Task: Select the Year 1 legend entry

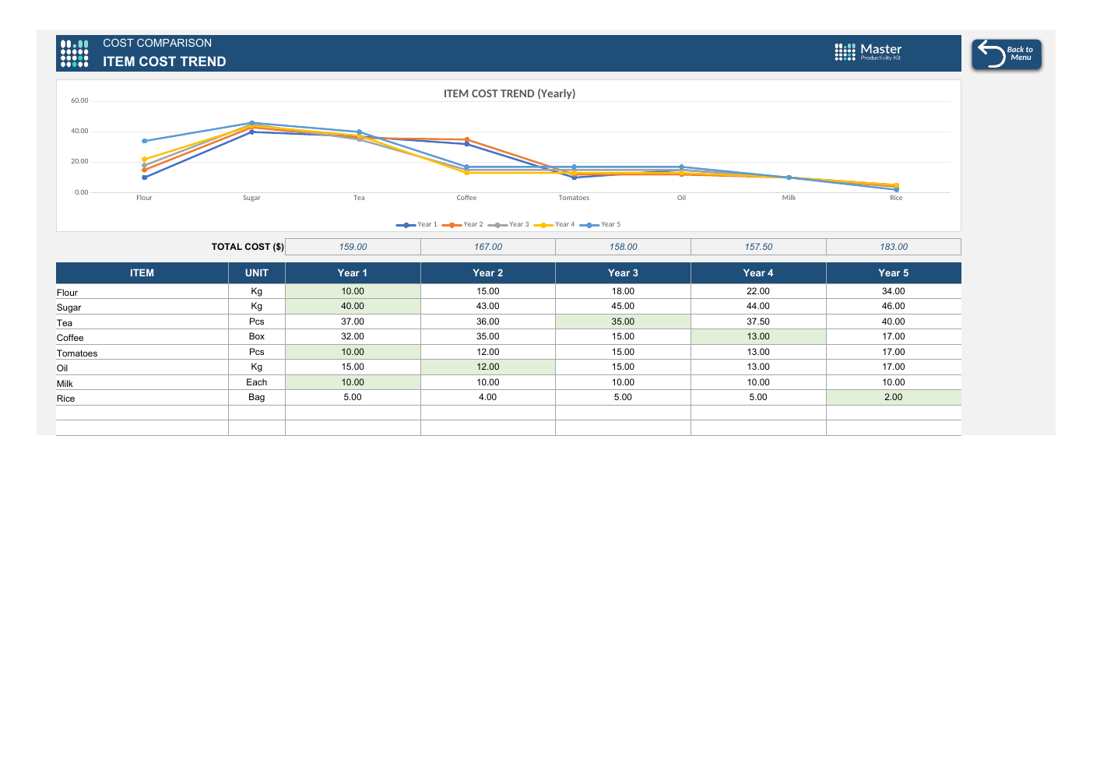Action: pyautogui.click(x=416, y=225)
